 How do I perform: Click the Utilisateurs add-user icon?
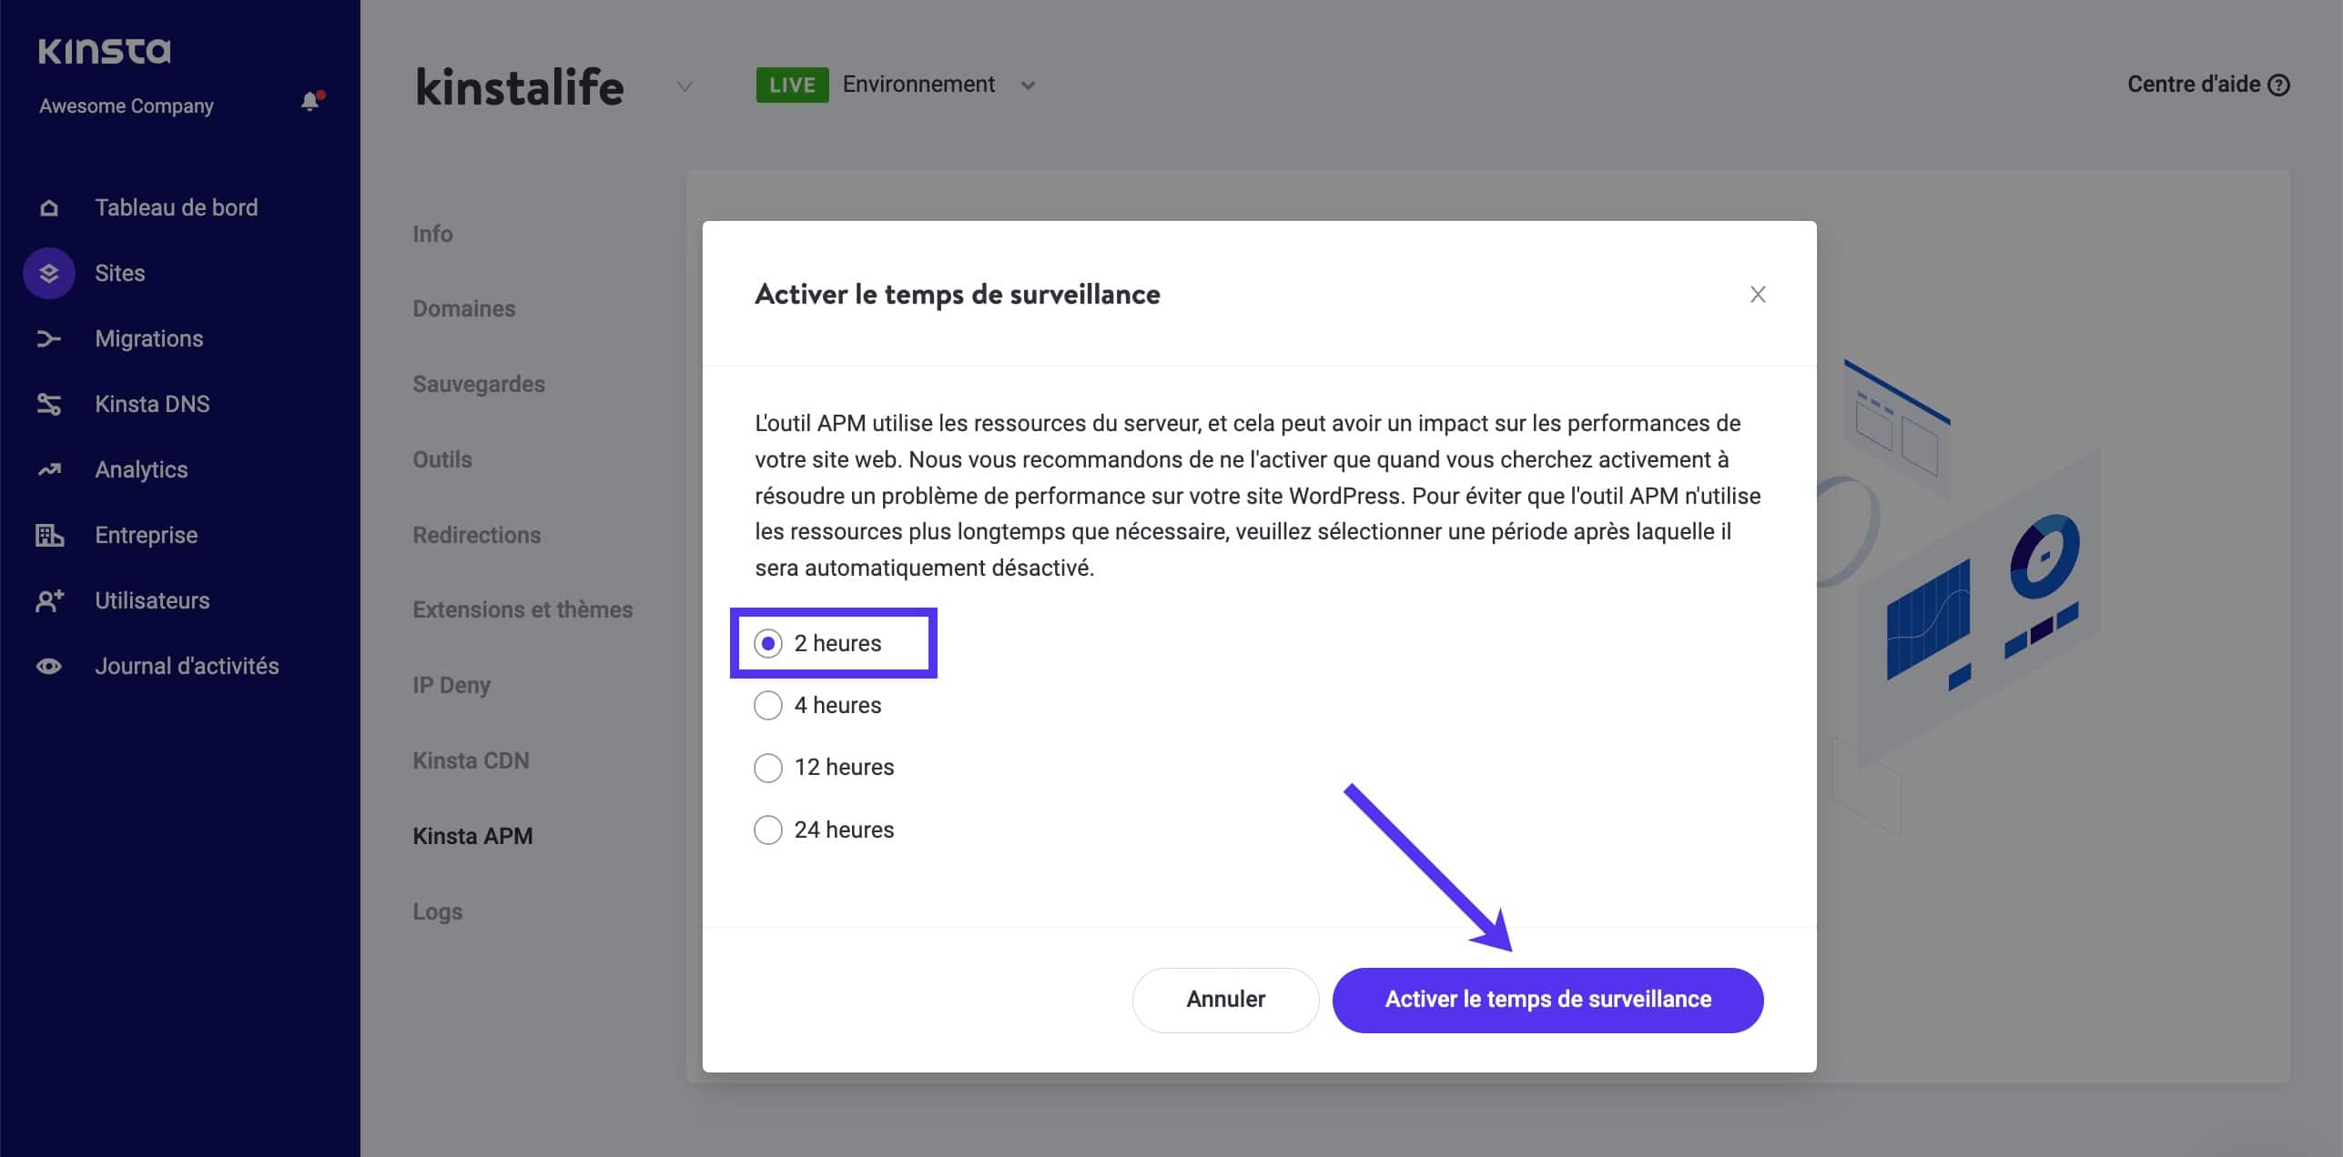tap(49, 601)
